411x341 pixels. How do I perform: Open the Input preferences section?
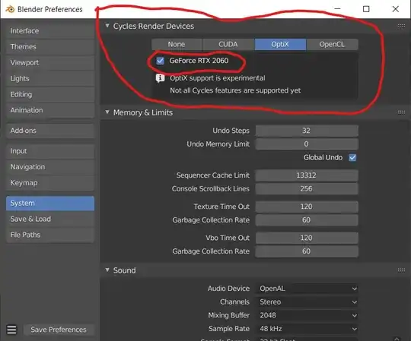pyautogui.click(x=50, y=151)
